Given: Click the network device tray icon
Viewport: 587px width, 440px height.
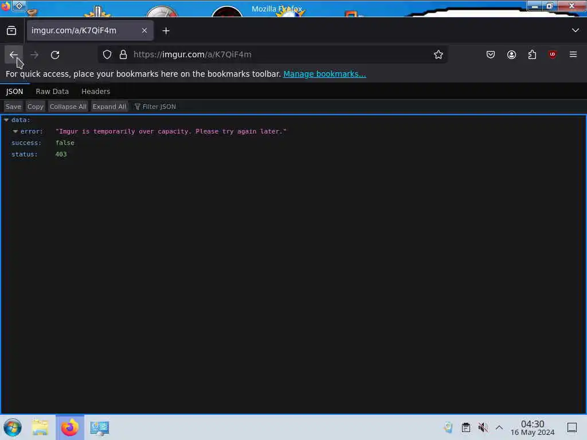Looking at the screenshot, I should tap(448, 427).
